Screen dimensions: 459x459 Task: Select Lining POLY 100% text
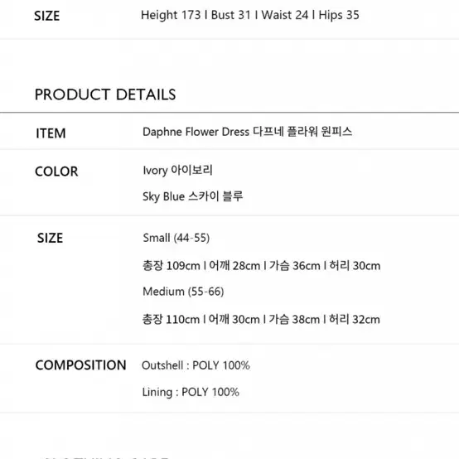(191, 392)
